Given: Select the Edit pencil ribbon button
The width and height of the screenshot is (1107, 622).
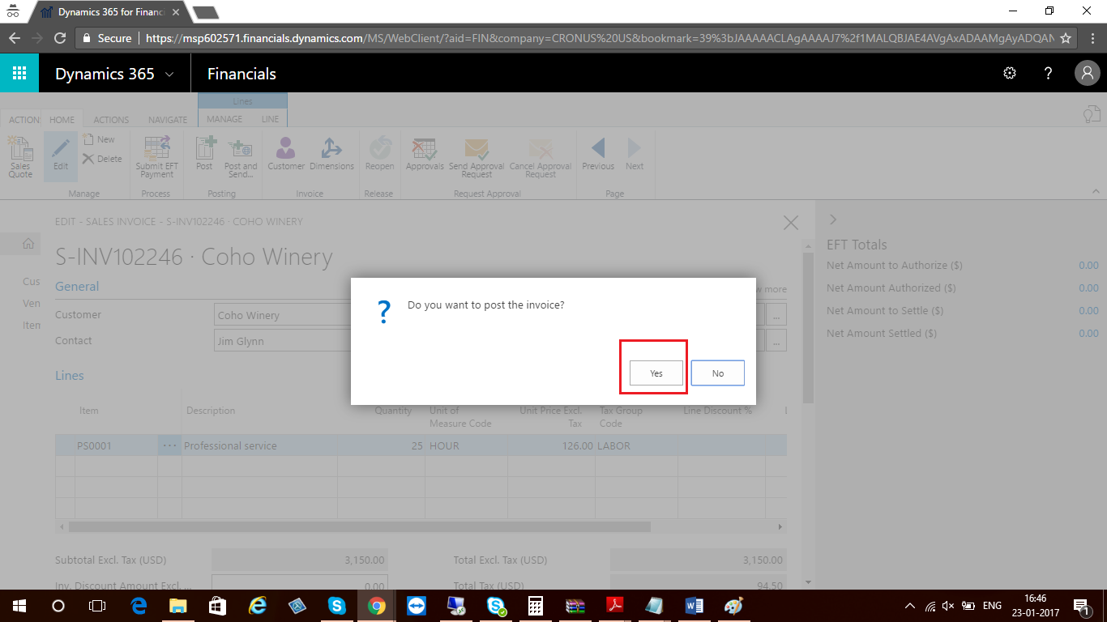Looking at the screenshot, I should [61, 156].
